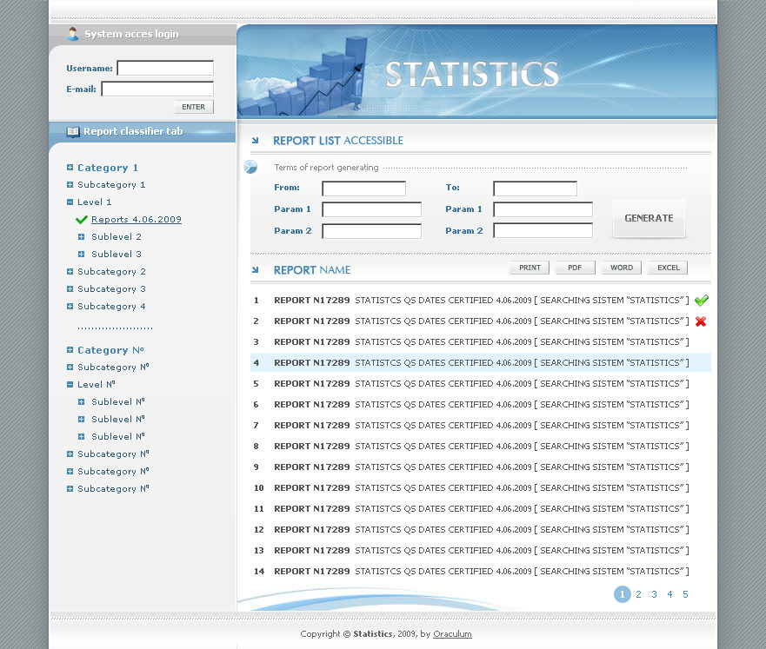Click the To date input field
The height and width of the screenshot is (649, 766).
pyautogui.click(x=535, y=189)
